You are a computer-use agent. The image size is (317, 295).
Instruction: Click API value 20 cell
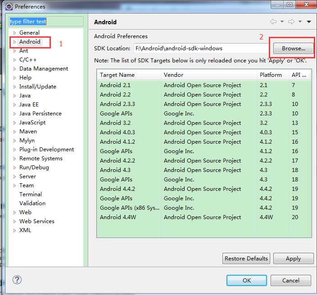[295, 217]
